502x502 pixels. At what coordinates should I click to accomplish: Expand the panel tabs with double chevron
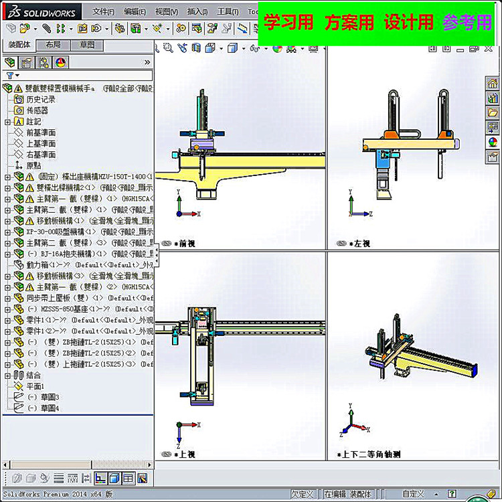click(x=147, y=62)
